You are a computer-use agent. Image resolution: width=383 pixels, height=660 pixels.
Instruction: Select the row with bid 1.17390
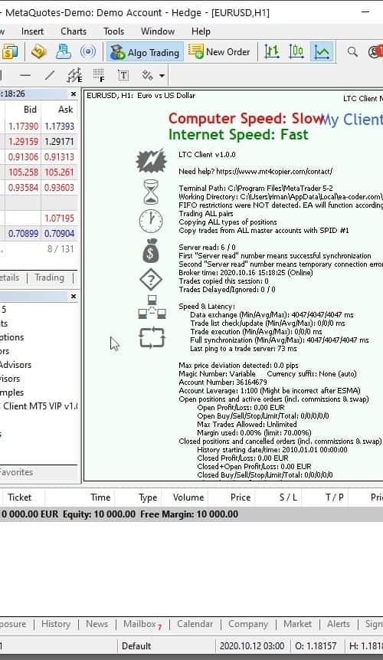(x=38, y=126)
